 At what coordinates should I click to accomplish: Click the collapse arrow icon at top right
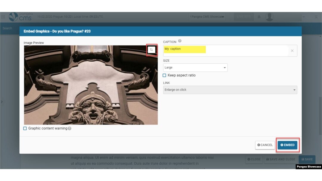click(x=316, y=17)
